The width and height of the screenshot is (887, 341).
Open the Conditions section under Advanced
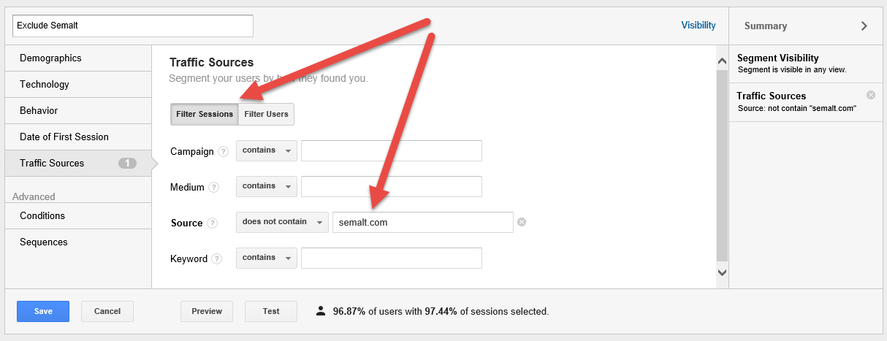click(78, 216)
